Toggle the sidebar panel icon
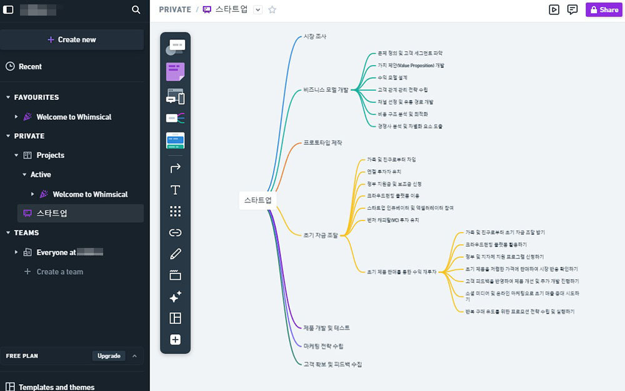The image size is (625, 391). 9,10
